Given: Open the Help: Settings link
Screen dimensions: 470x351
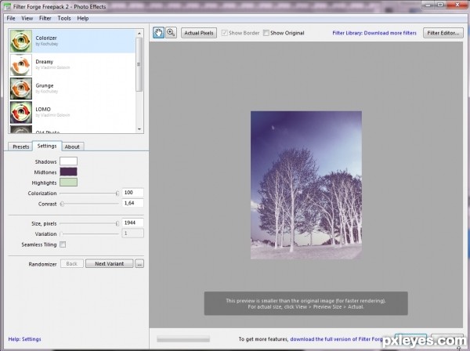Looking at the screenshot, I should [24, 339].
